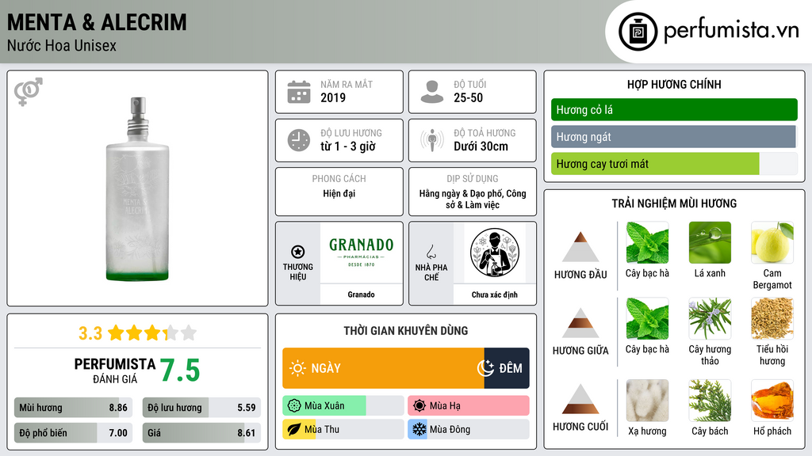Click the perfumer illustration image
This screenshot has height=456, width=812.
click(x=495, y=253)
